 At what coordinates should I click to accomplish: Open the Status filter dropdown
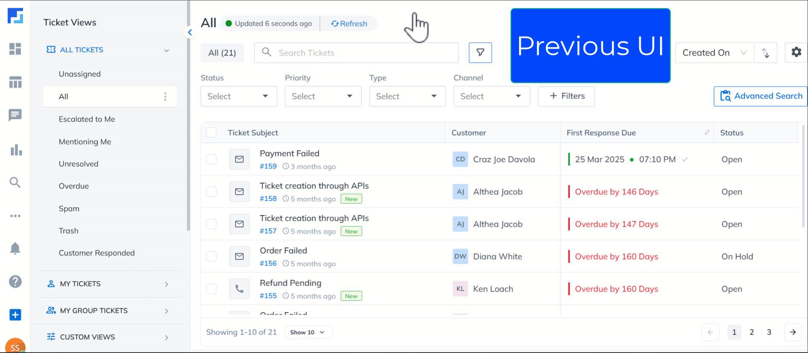[239, 96]
